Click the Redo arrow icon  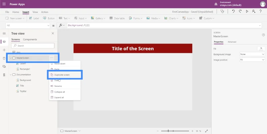240,12
